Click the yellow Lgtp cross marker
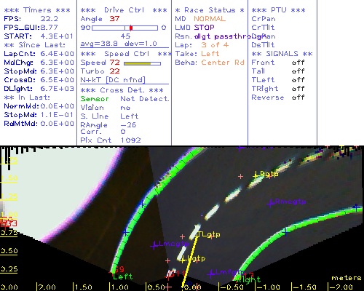 (x=183, y=260)
